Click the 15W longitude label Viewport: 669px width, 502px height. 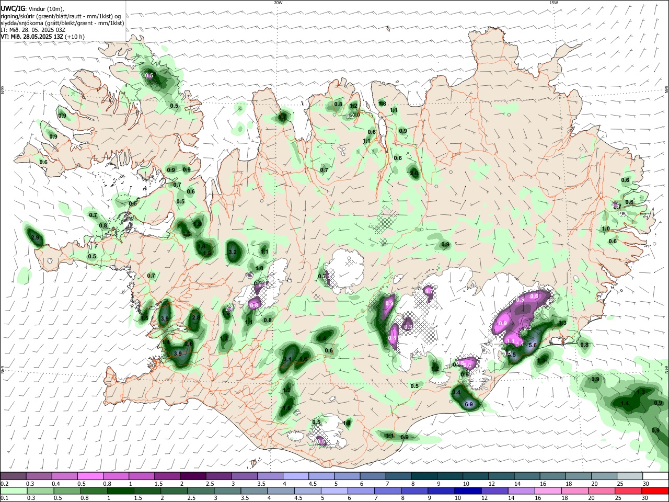(553, 3)
